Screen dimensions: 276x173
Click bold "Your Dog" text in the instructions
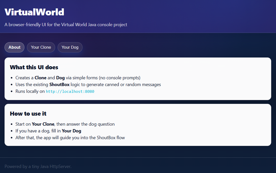[x=71, y=131]
